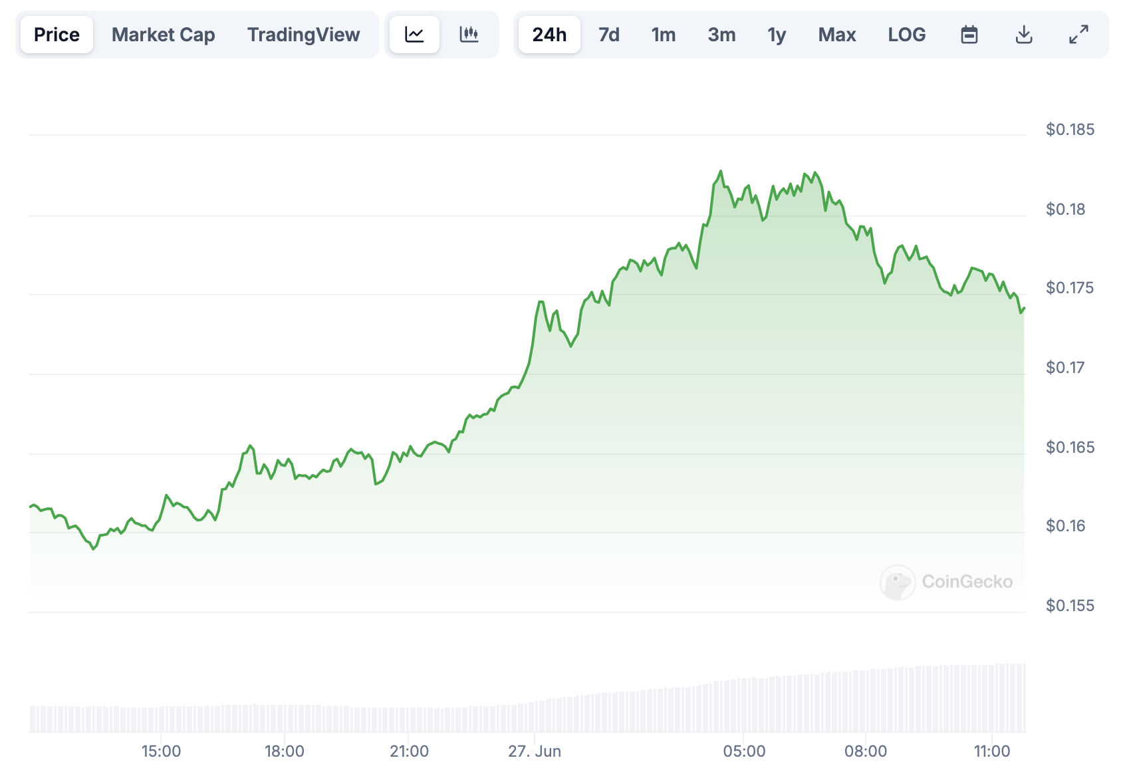1125x782 pixels.
Task: Switch to the Market Cap tab
Action: pos(163,35)
